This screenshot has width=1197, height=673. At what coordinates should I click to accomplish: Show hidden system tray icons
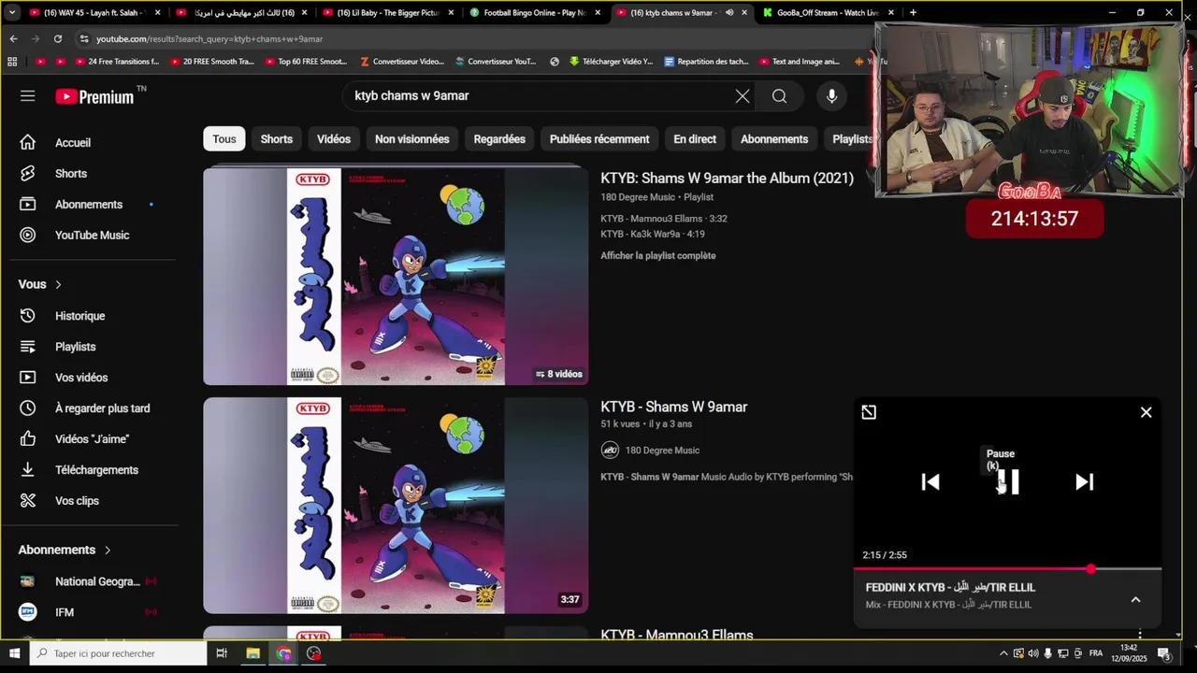pos(1003,653)
